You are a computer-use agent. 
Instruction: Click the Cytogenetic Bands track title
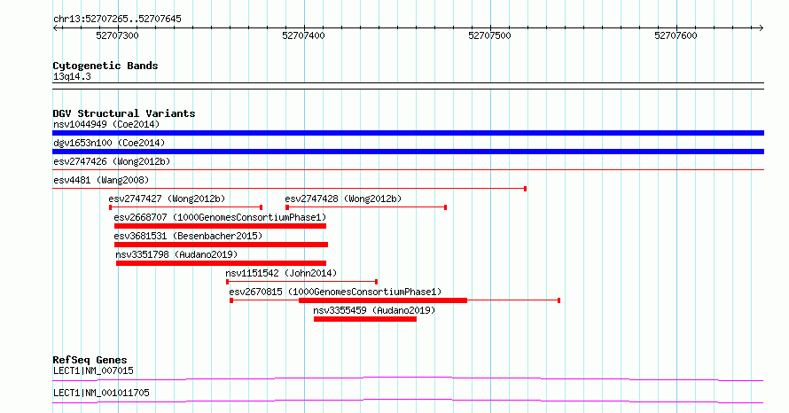105,66
